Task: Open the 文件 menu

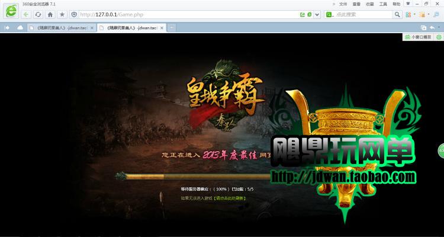Action: (x=343, y=4)
